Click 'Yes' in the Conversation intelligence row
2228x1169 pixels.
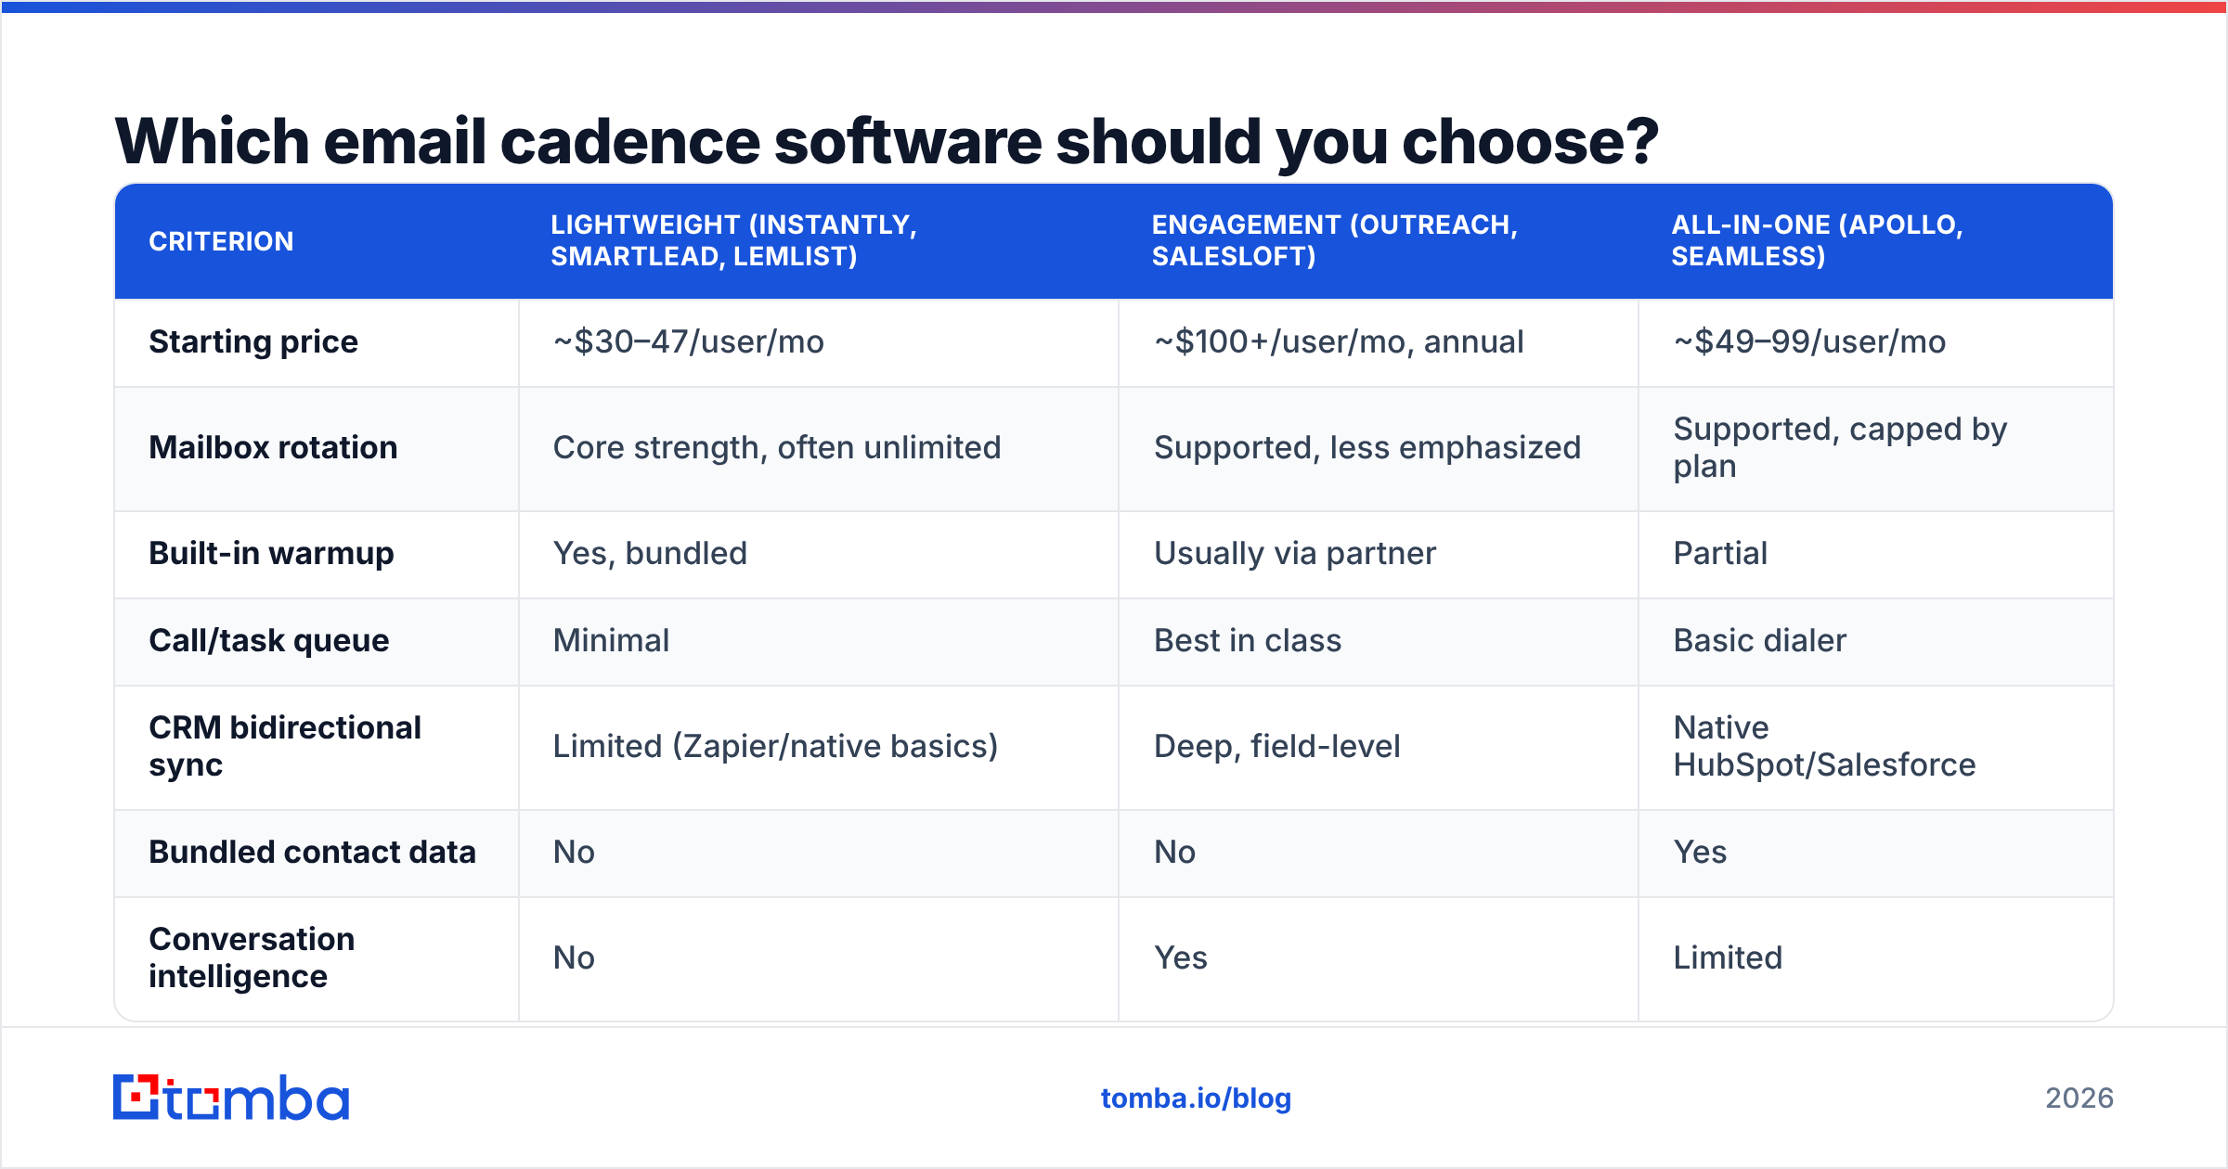[1180, 957]
